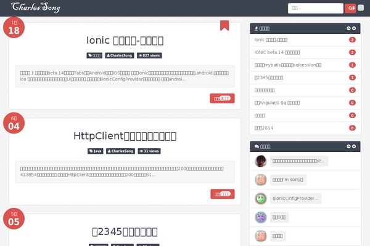Image resolution: width=370 pixels, height=246 pixels.
Task: Open sidebar entry ending with 2014
Action: 264,128
